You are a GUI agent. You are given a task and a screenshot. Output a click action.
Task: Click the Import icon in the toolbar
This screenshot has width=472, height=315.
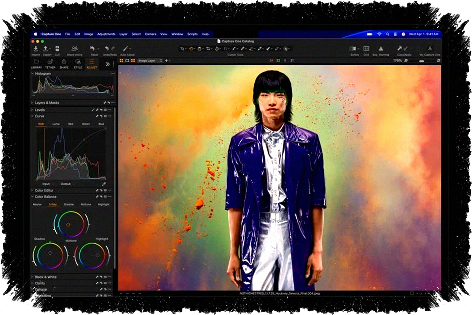pos(36,49)
